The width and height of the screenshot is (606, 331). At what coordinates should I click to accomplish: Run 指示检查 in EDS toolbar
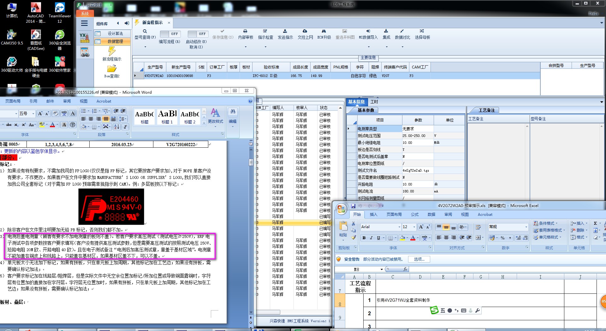point(265,34)
